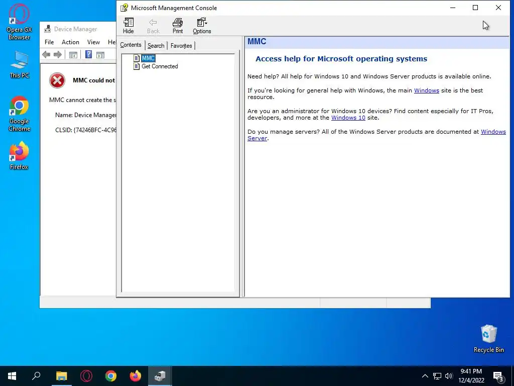Click the Back arrow in Device Manager toolbar
The width and height of the screenshot is (514, 386).
(46, 54)
